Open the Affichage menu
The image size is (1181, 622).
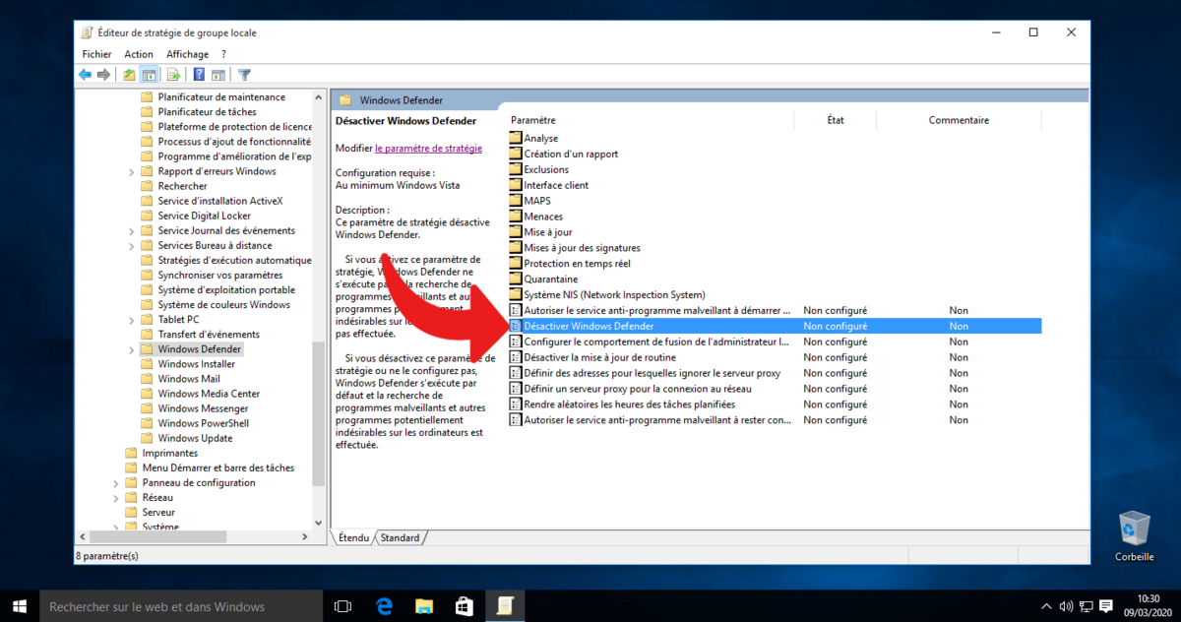[187, 54]
